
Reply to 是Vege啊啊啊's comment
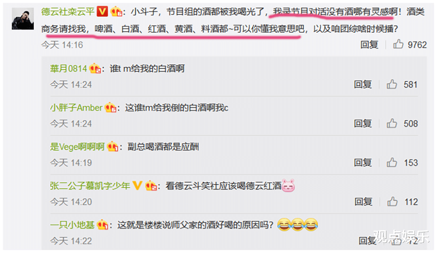[363, 162]
